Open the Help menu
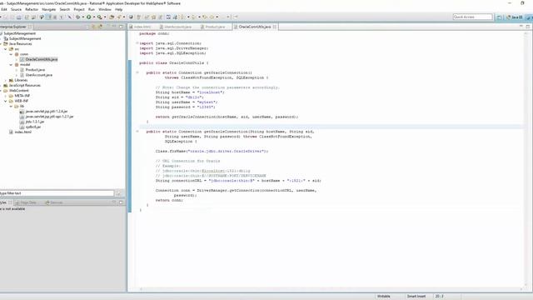 (x=118, y=9)
